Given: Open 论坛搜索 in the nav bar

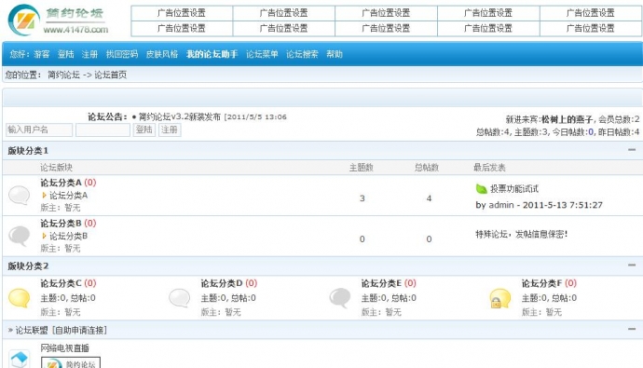Looking at the screenshot, I should tap(302, 54).
